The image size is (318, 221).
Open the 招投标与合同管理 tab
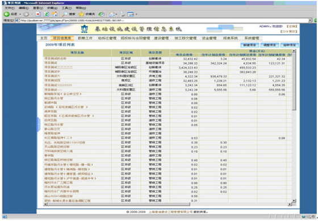(x=135, y=38)
